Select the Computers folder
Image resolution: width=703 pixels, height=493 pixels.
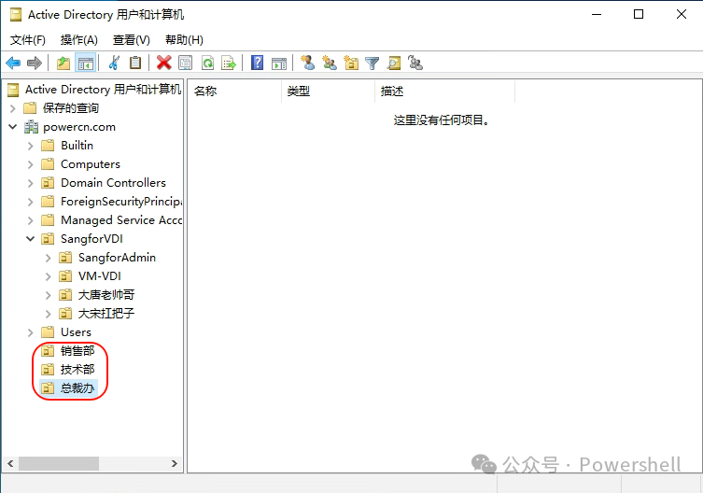pos(91,164)
